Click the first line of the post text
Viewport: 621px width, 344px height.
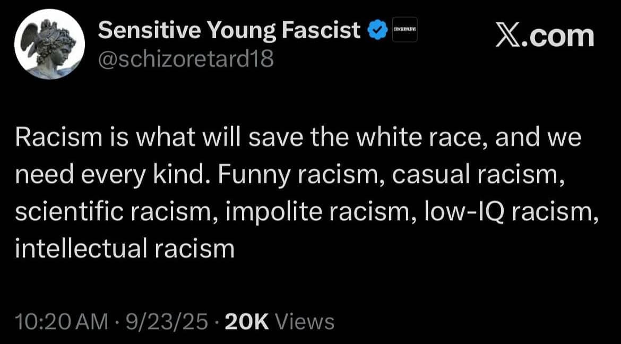(x=298, y=139)
